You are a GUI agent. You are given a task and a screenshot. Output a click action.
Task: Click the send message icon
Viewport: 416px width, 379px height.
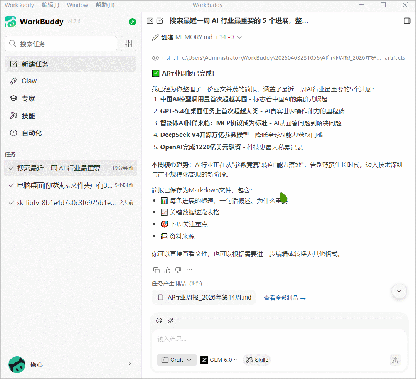tap(395, 360)
